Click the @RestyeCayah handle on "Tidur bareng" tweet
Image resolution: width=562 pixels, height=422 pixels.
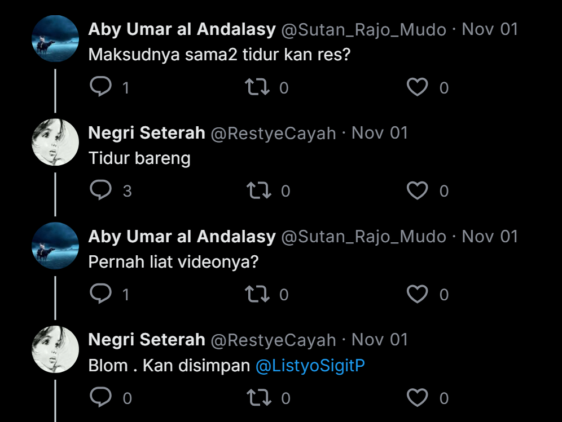[x=273, y=134]
